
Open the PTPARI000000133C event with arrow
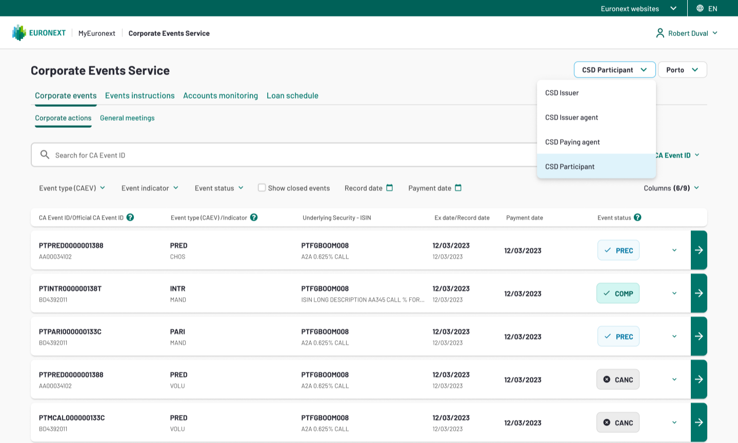699,336
